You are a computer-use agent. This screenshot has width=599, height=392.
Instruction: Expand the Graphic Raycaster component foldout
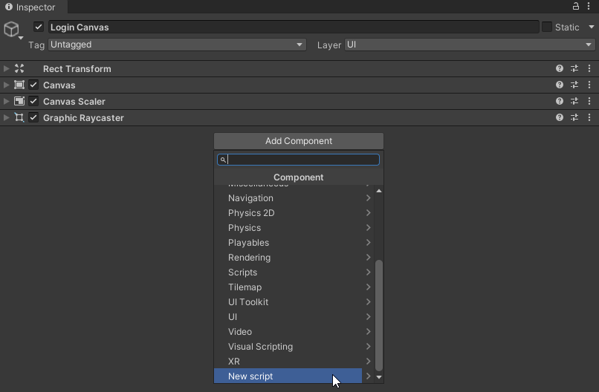7,117
